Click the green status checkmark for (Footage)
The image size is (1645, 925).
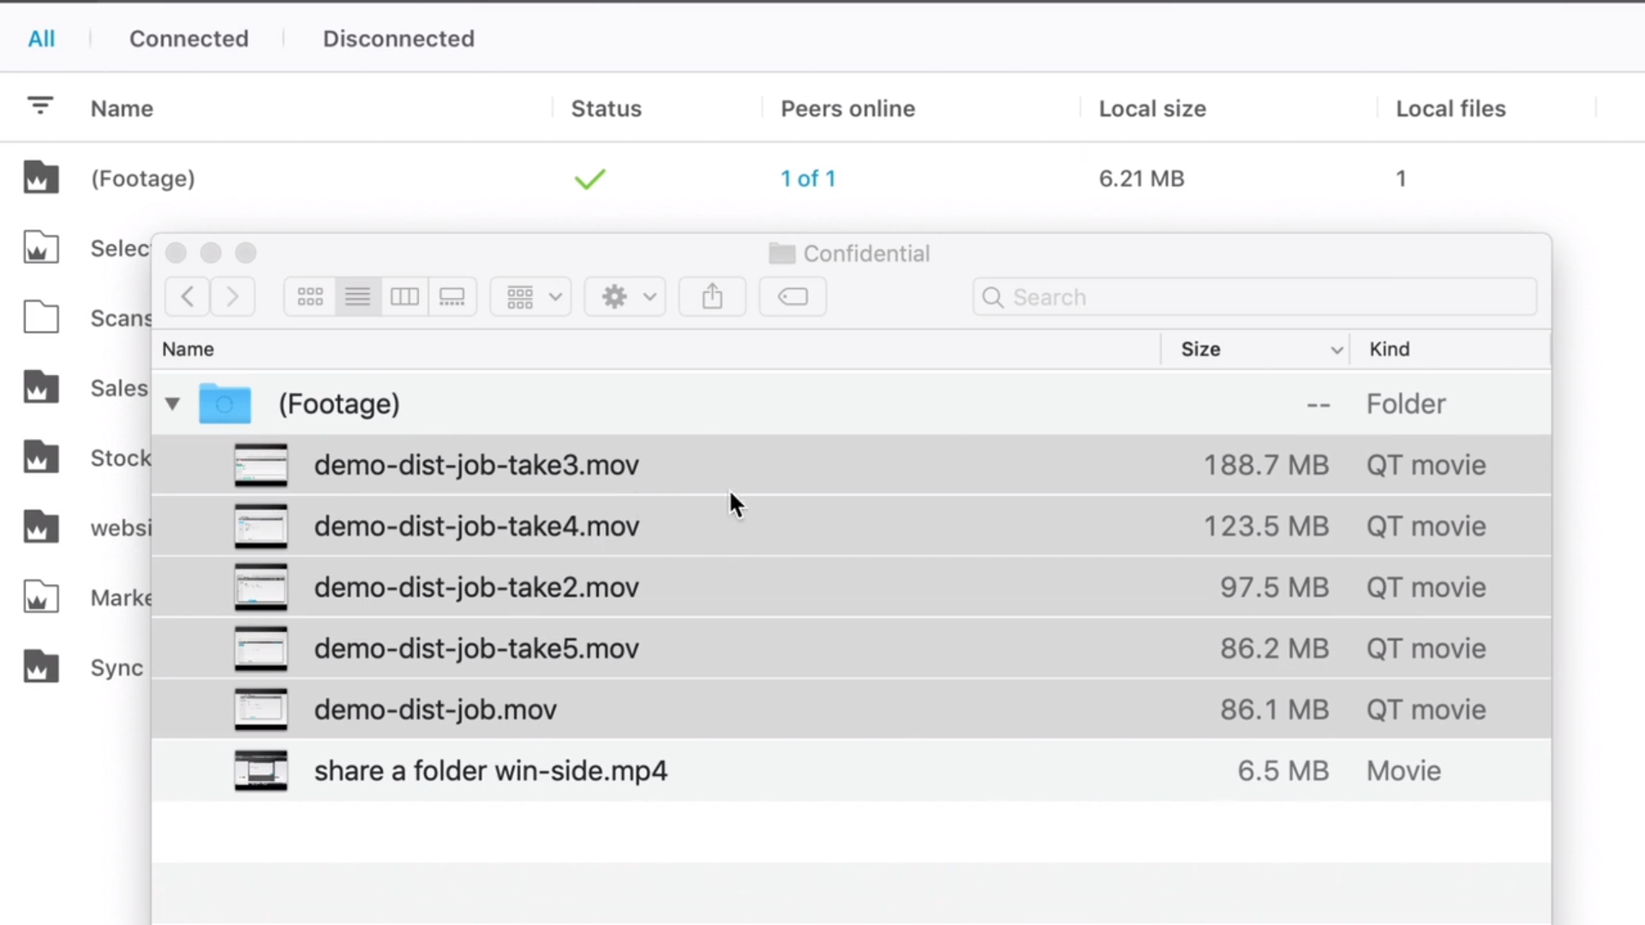[x=589, y=179]
